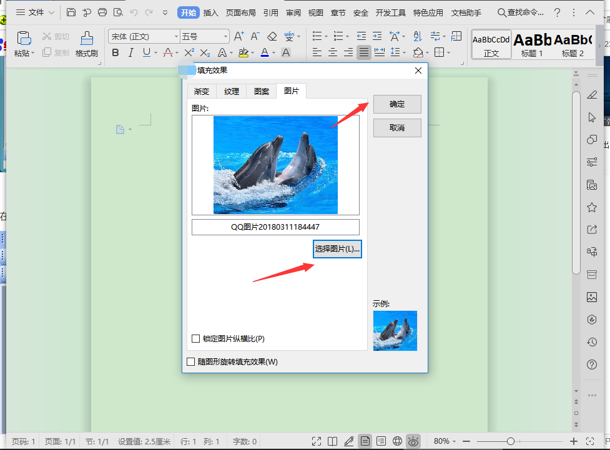Viewport: 610px width, 450px height.
Task: Click the Format Painter (格式刷) icon
Action: (x=87, y=44)
